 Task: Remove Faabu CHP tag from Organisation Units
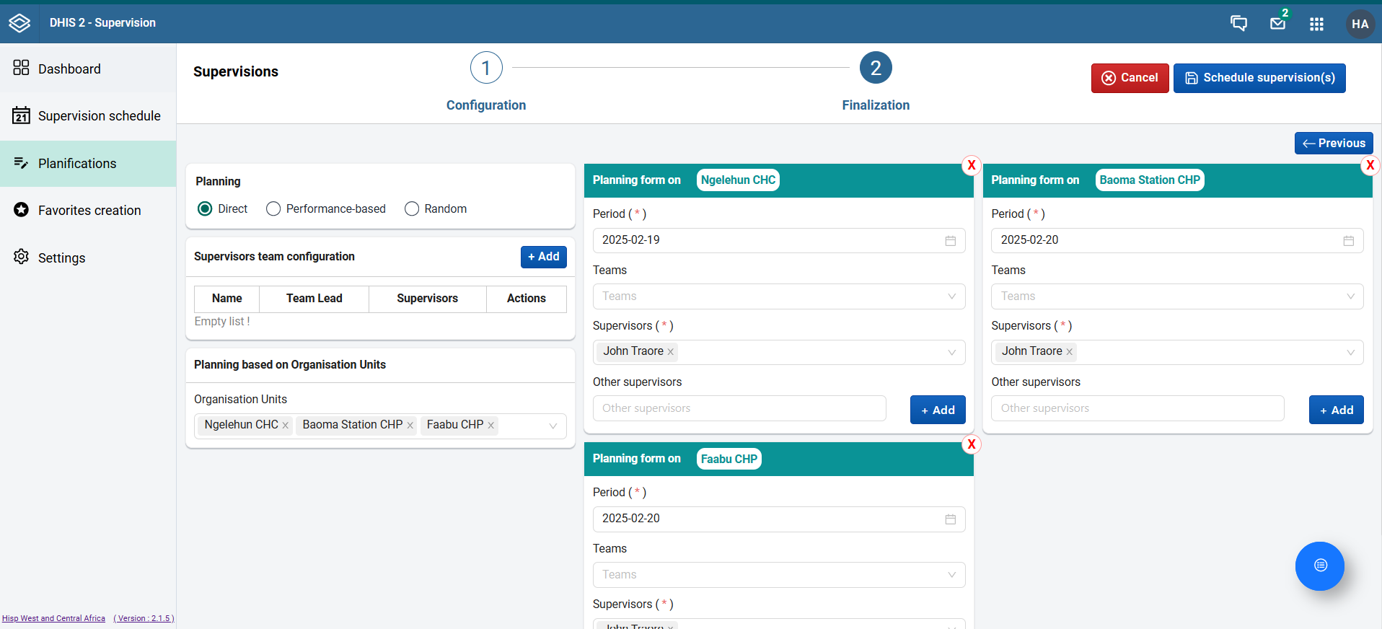(490, 426)
